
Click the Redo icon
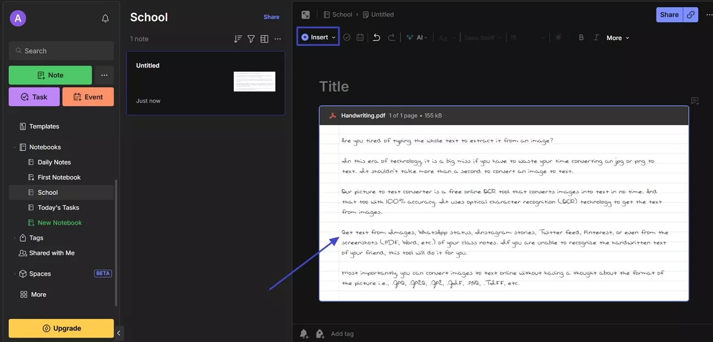(391, 37)
